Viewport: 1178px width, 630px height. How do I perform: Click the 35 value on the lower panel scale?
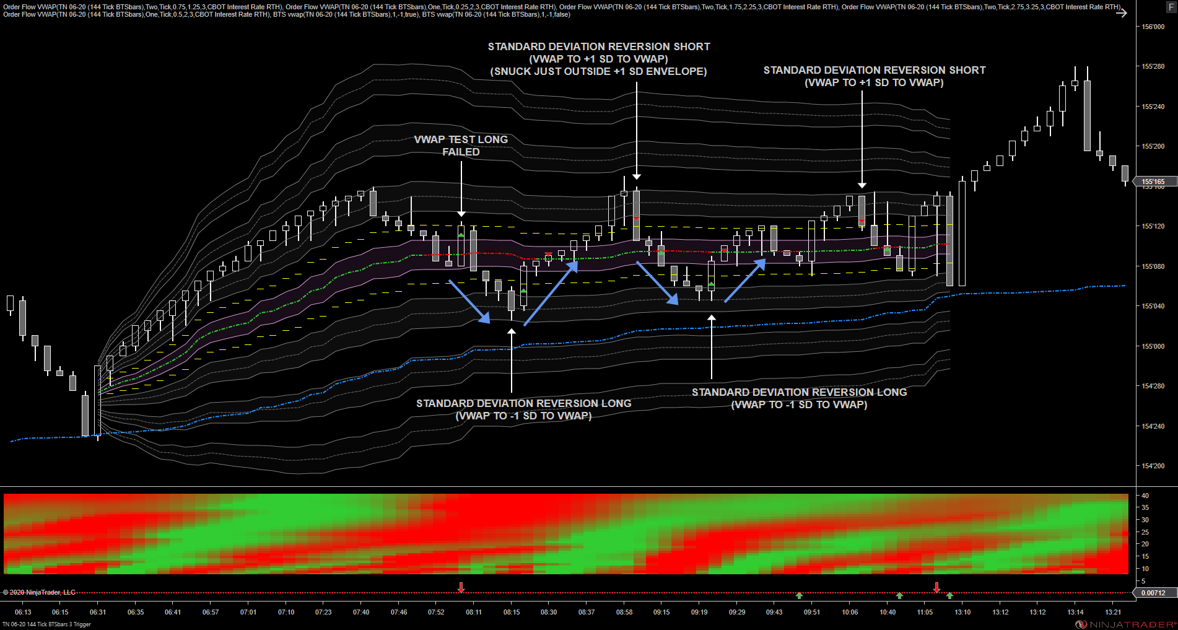tap(1145, 507)
